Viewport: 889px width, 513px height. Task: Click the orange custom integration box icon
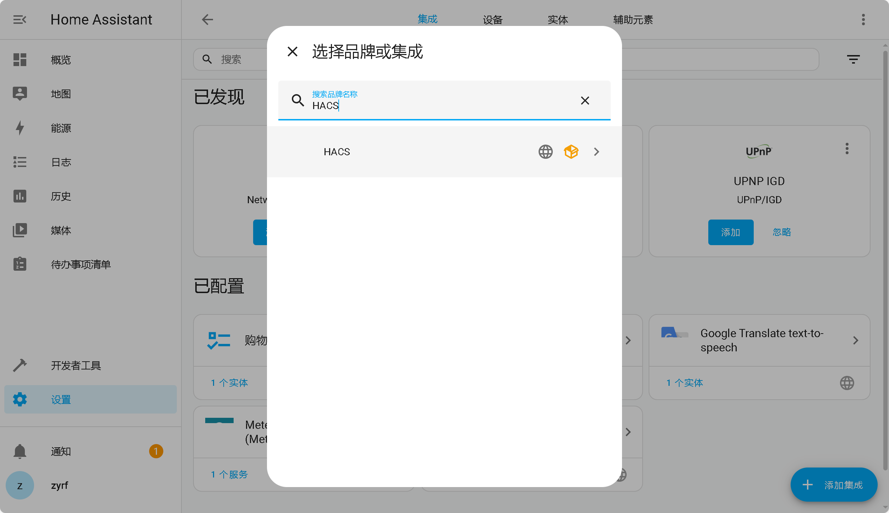tap(571, 152)
